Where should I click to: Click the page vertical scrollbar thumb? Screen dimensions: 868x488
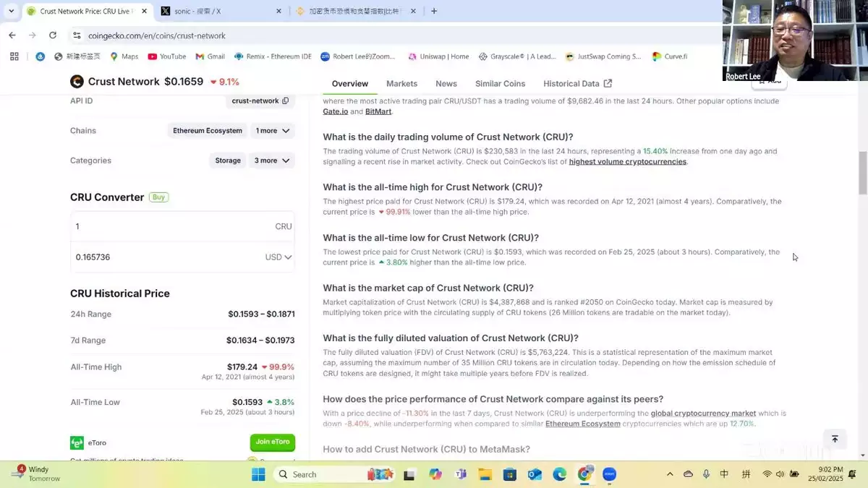pos(863,173)
